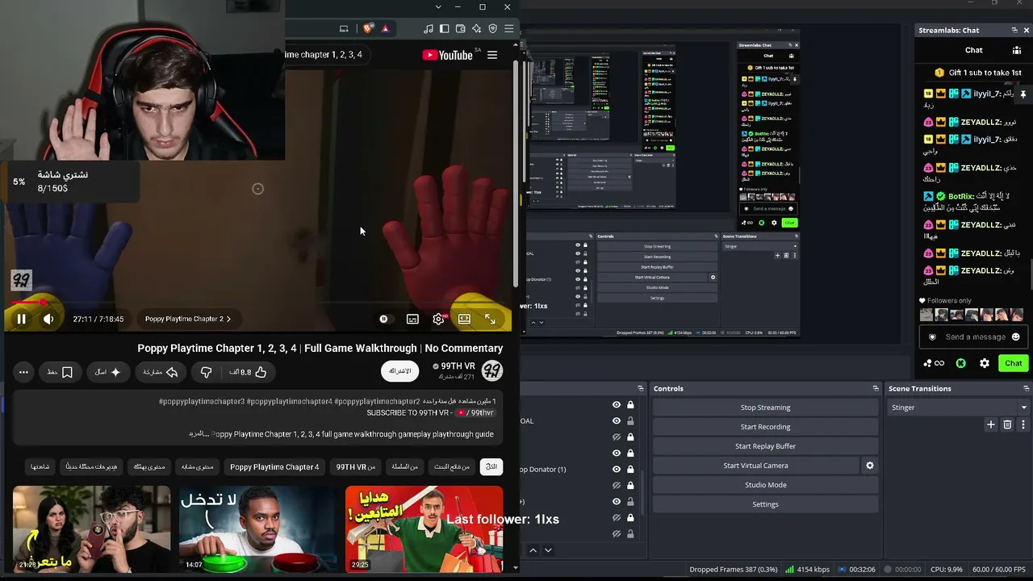Open the 99TH VR channel avatar
1033x581 pixels.
coord(492,371)
